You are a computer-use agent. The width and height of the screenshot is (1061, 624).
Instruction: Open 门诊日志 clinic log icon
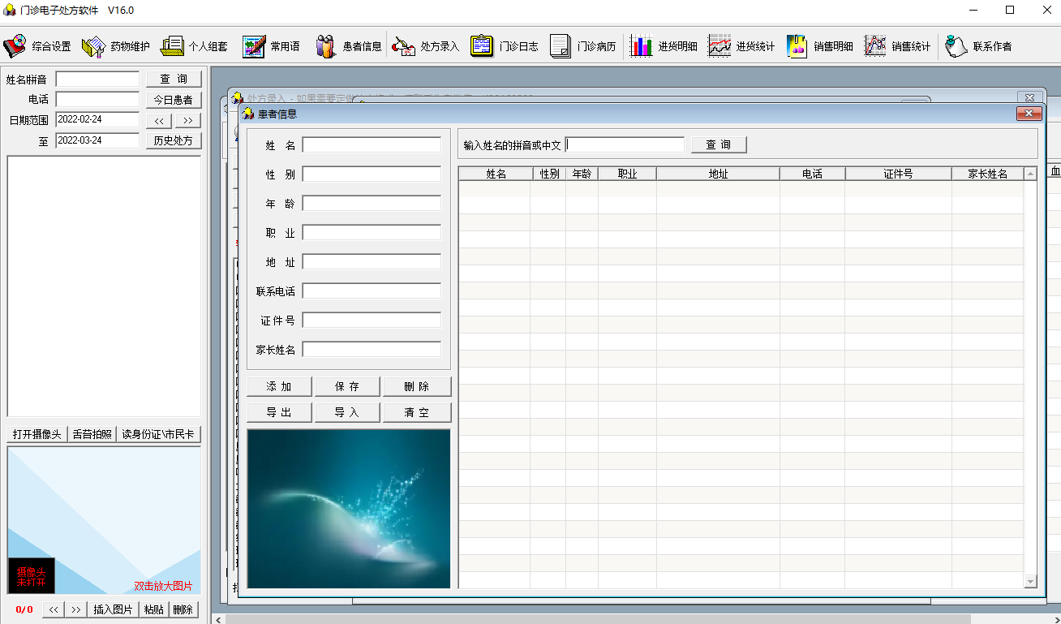click(482, 46)
